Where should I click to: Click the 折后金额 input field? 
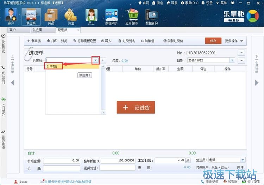click(x=62, y=161)
